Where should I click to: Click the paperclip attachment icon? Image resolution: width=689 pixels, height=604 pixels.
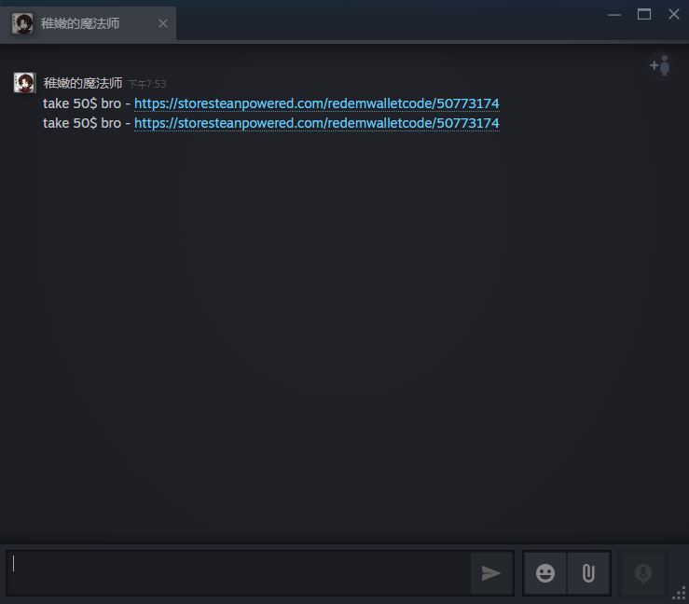click(x=588, y=573)
